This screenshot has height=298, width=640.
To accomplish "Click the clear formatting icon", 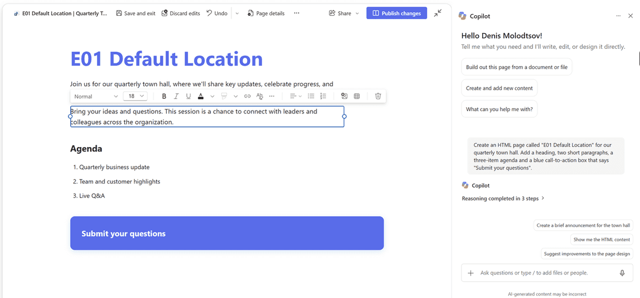I will click(x=259, y=97).
